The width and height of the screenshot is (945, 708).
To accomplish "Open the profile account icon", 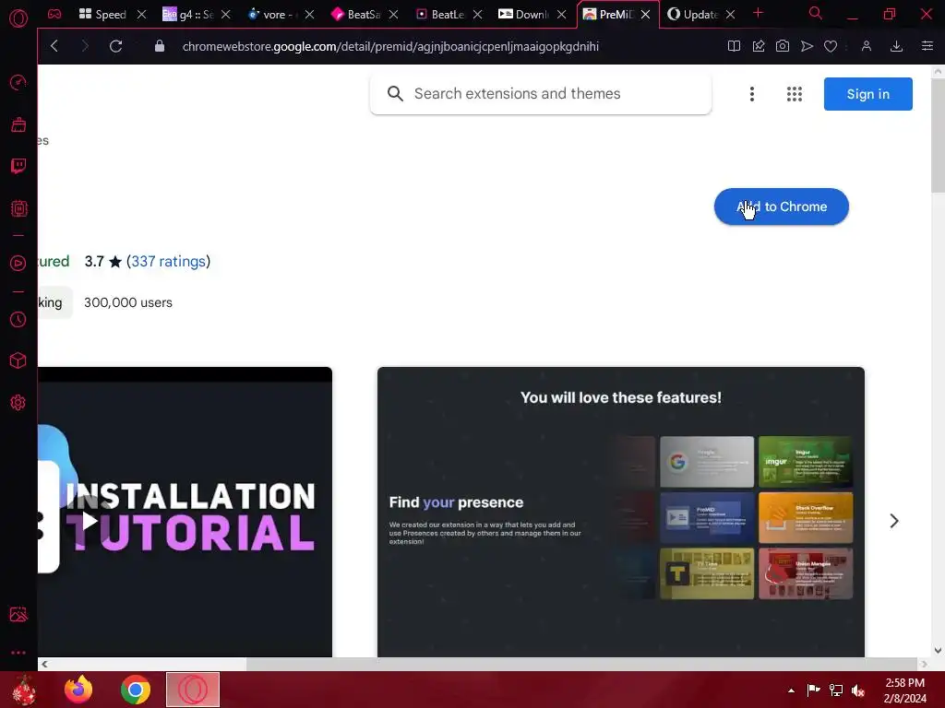I will [x=867, y=46].
